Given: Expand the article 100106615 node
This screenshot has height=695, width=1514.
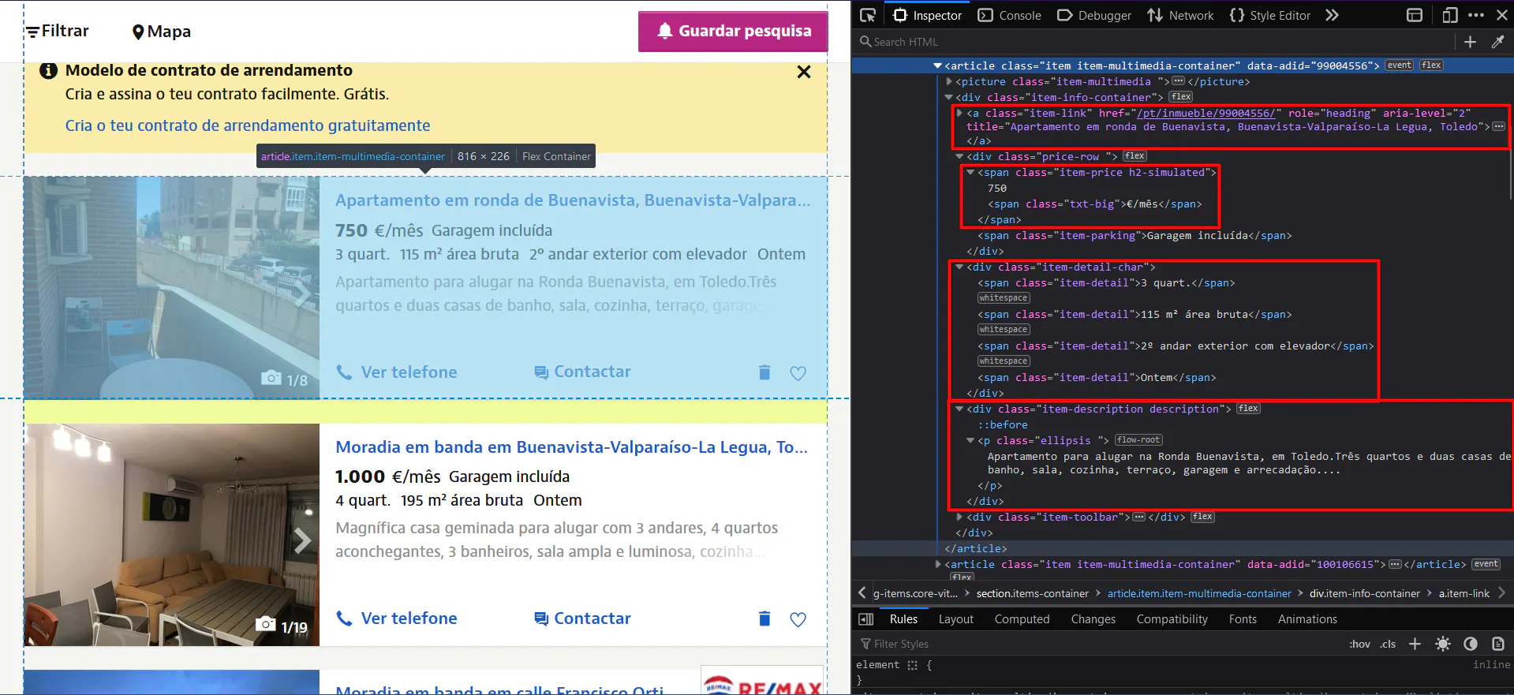Looking at the screenshot, I should click(x=937, y=564).
